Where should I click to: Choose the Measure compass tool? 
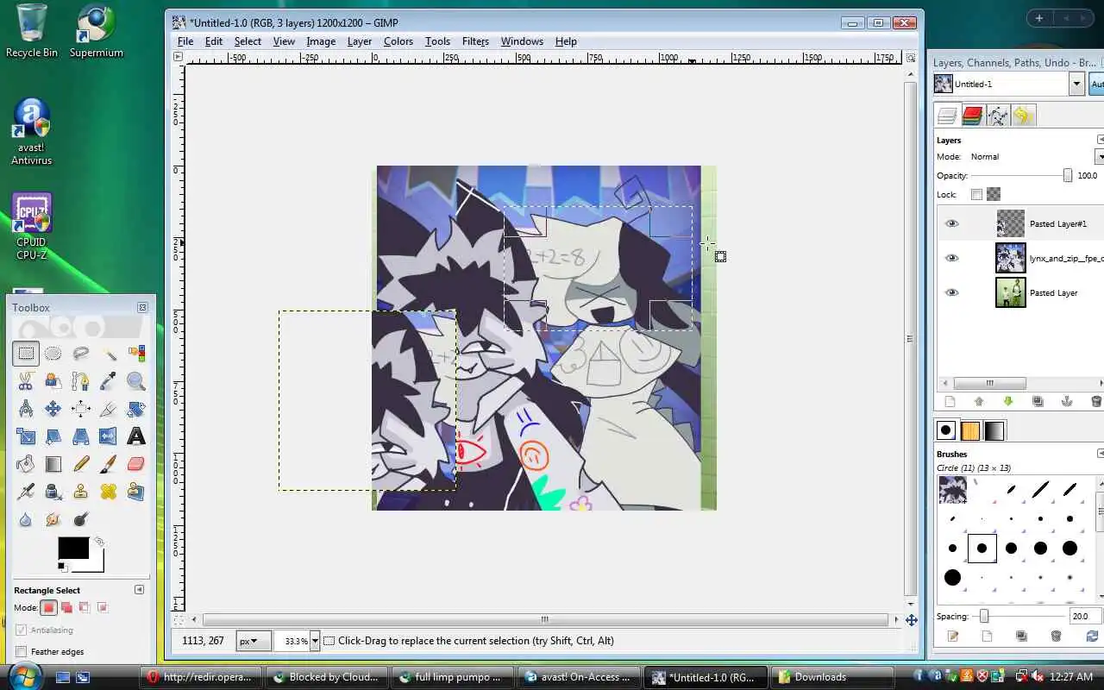click(26, 408)
